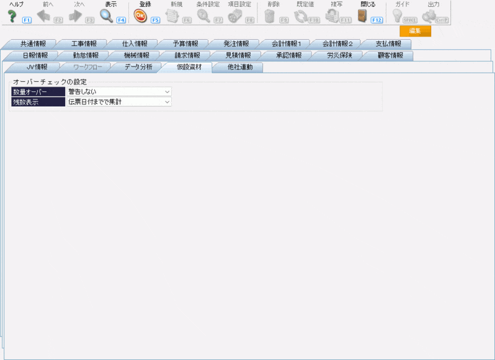
Task: Click the 新規 new document icon
Action: tap(172, 16)
